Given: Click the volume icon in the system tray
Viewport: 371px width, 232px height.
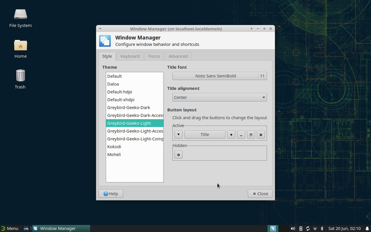Looking at the screenshot, I should point(293,228).
